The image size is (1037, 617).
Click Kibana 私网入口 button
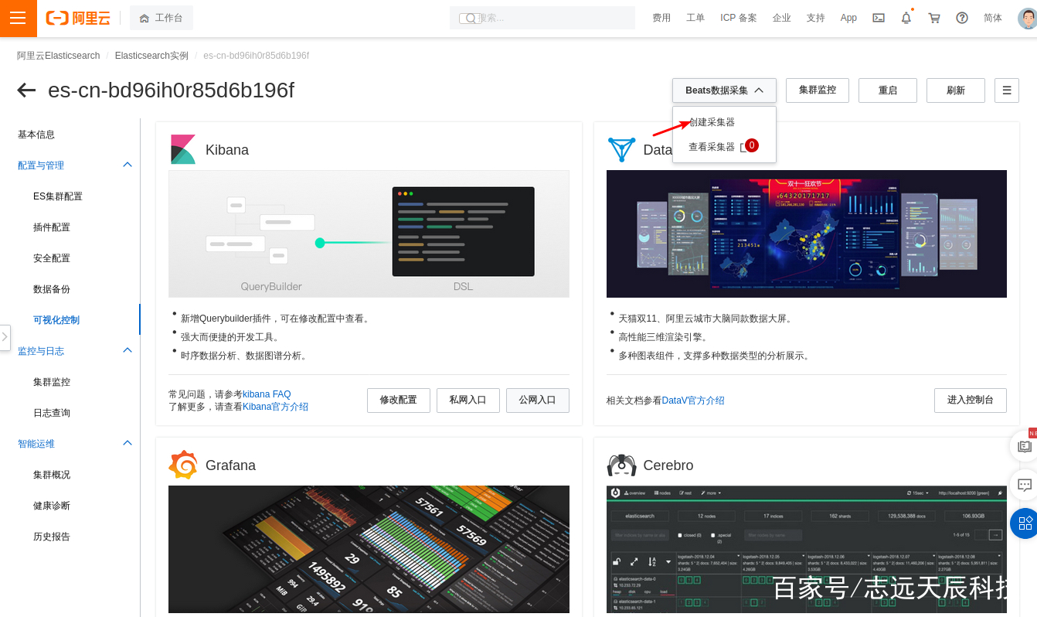click(468, 401)
